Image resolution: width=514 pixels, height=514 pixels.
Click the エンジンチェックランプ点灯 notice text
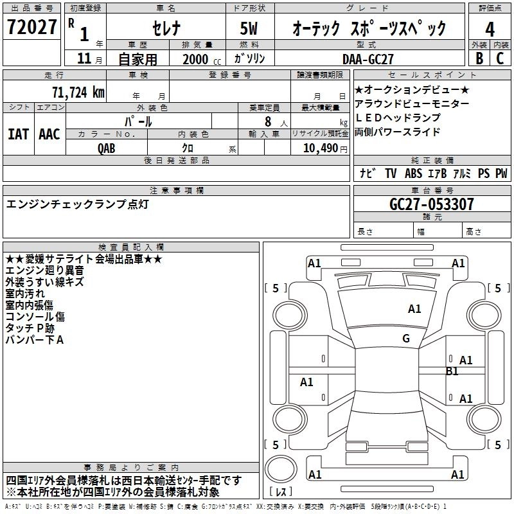pyautogui.click(x=77, y=204)
